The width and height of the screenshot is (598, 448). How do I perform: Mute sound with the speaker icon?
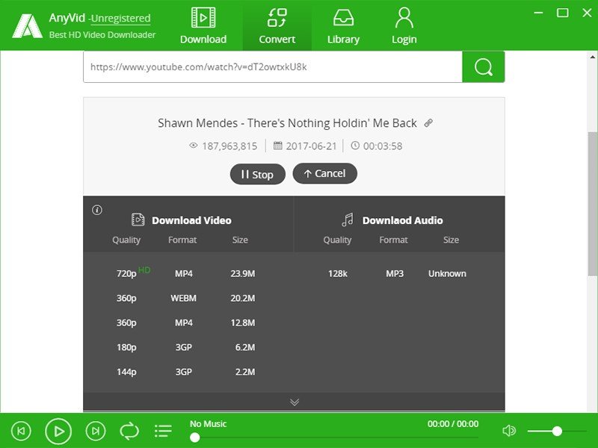(x=509, y=431)
